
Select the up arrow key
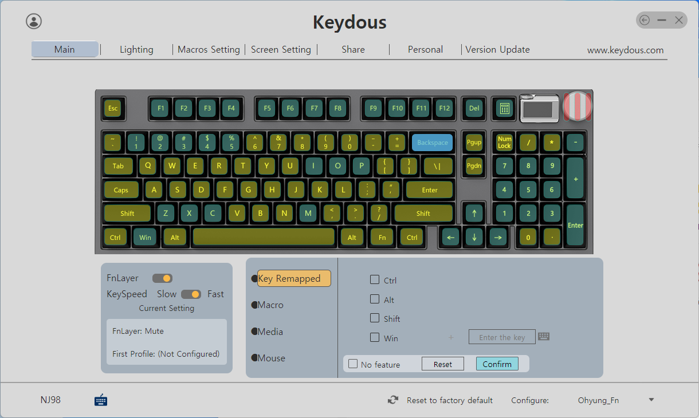coord(474,214)
